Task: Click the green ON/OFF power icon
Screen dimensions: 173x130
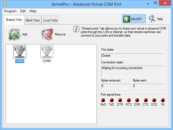Action: point(127,19)
